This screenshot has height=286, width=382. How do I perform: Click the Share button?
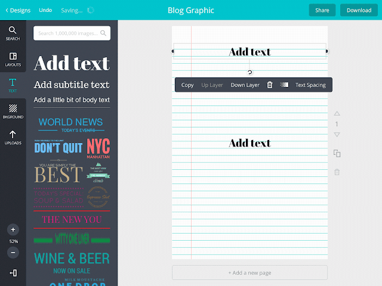[322, 10]
